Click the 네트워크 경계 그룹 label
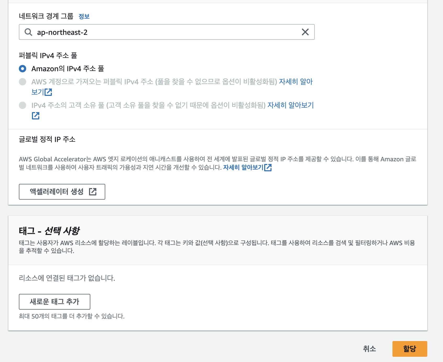443x362 pixels. tap(46, 16)
